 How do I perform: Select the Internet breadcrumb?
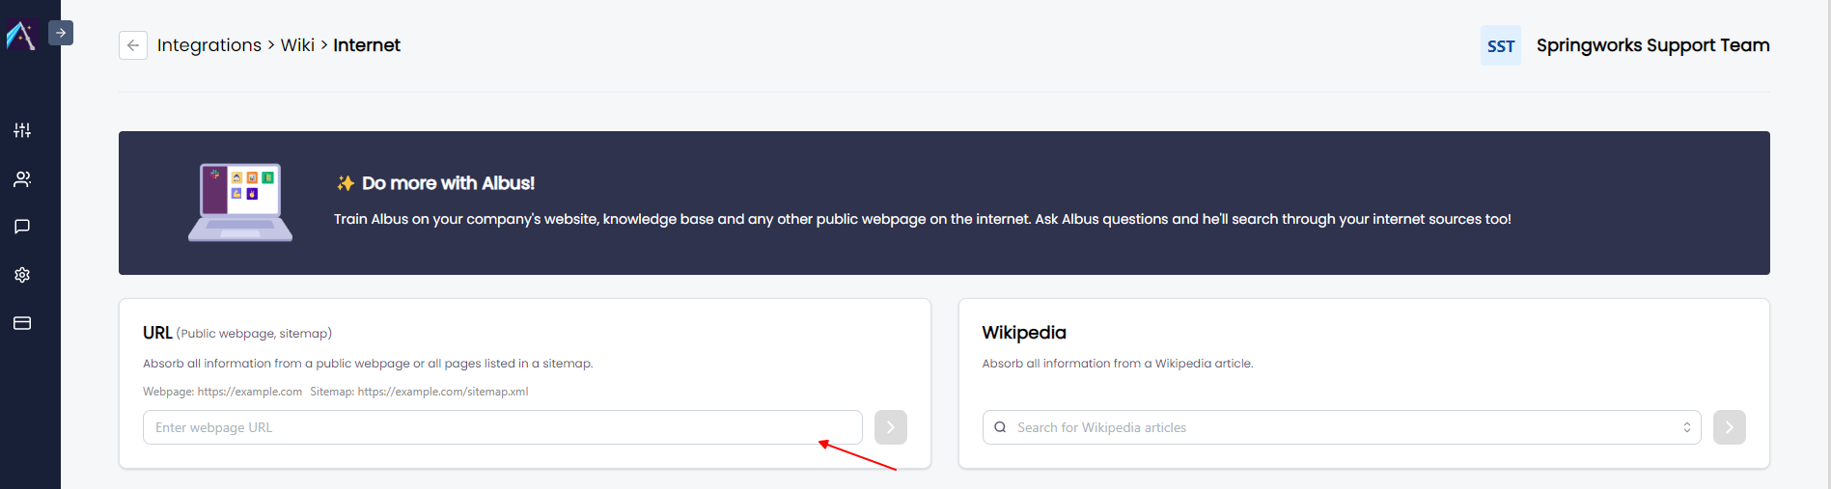click(x=367, y=45)
